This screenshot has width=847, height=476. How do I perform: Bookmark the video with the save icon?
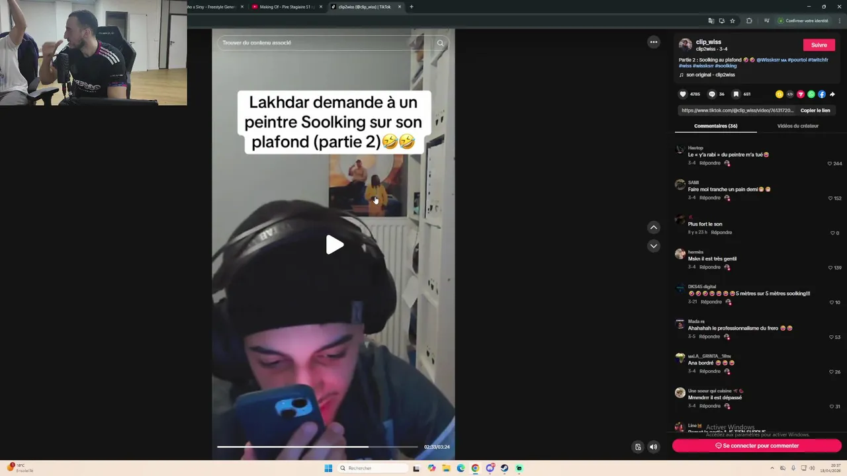coord(736,94)
